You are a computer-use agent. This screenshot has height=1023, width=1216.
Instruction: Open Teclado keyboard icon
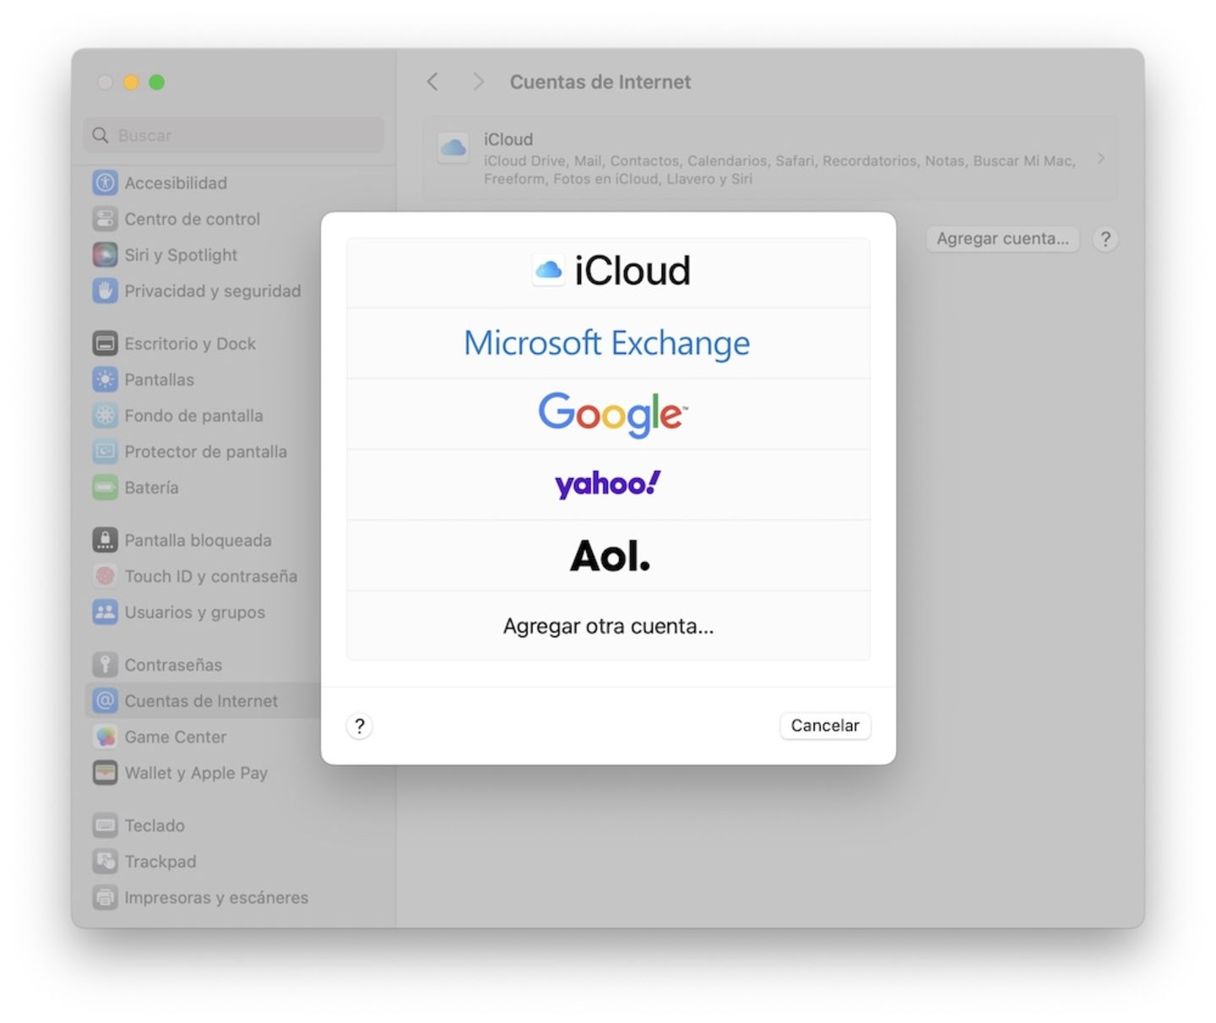[105, 825]
